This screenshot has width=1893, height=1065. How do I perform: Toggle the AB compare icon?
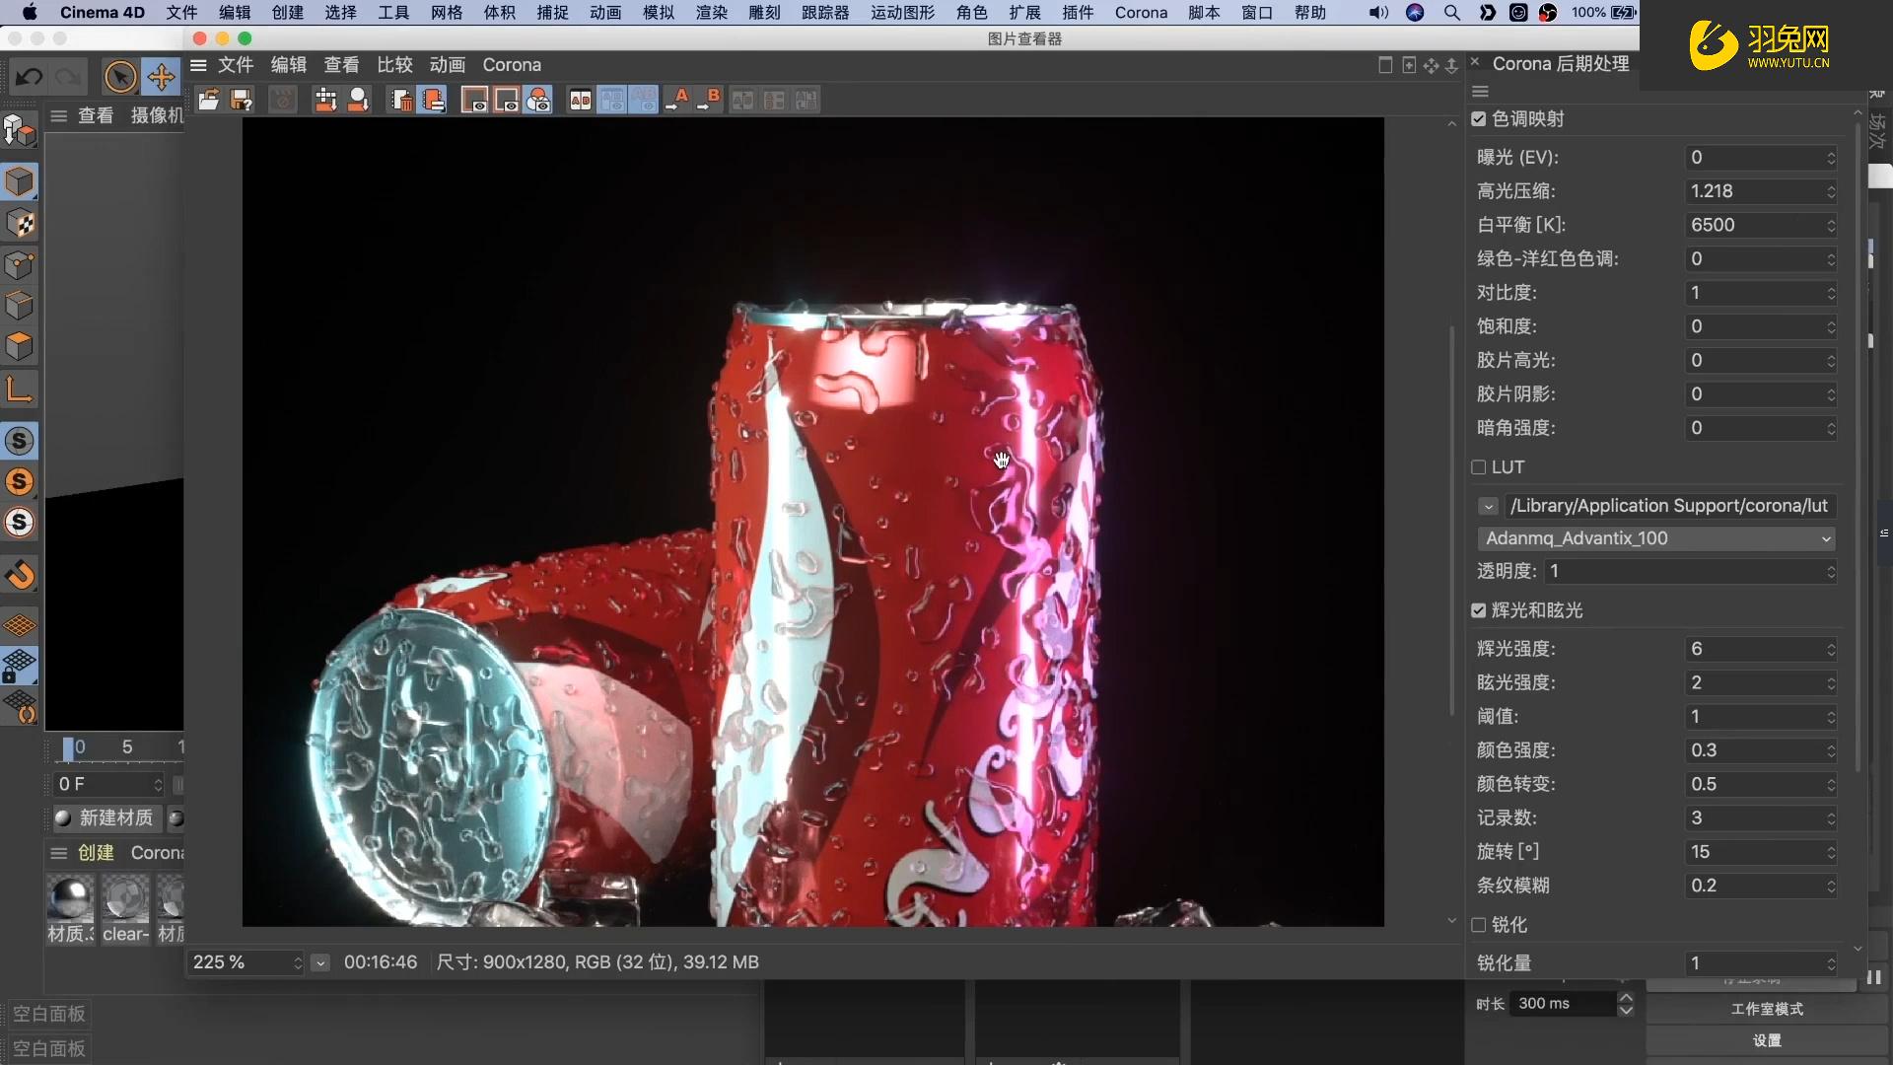click(581, 100)
